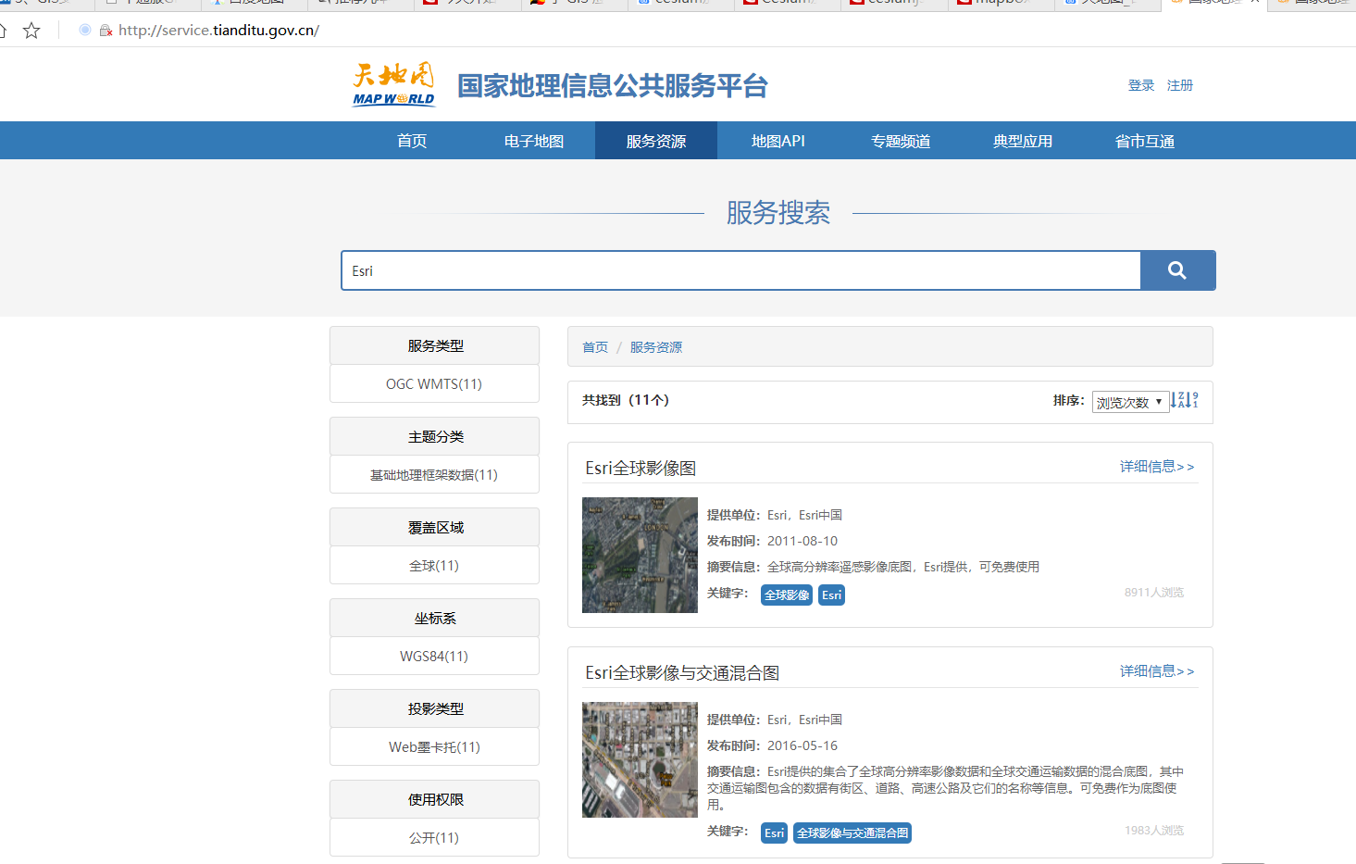
Task: Filter by WGS84(11) coordinate system
Action: (434, 656)
